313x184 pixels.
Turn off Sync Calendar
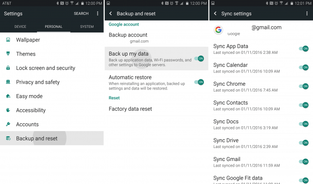(x=303, y=67)
